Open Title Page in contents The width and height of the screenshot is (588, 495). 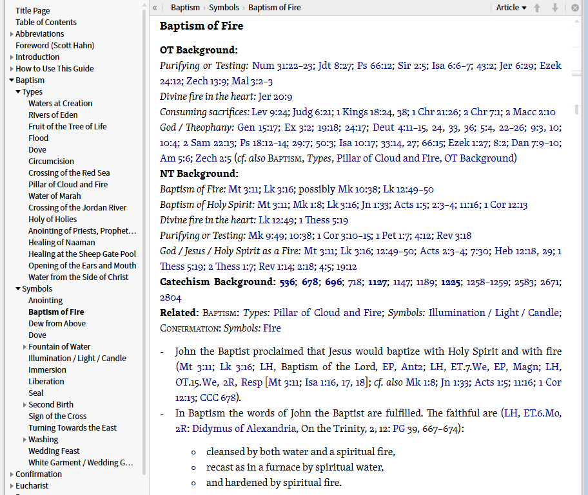pyautogui.click(x=33, y=11)
